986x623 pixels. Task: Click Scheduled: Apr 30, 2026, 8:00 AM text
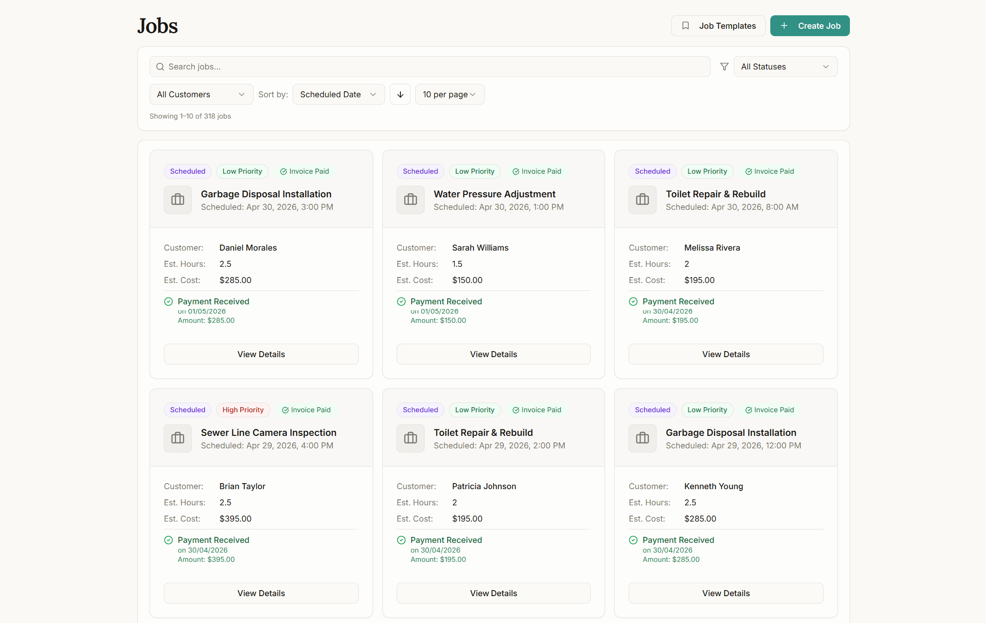pos(732,207)
